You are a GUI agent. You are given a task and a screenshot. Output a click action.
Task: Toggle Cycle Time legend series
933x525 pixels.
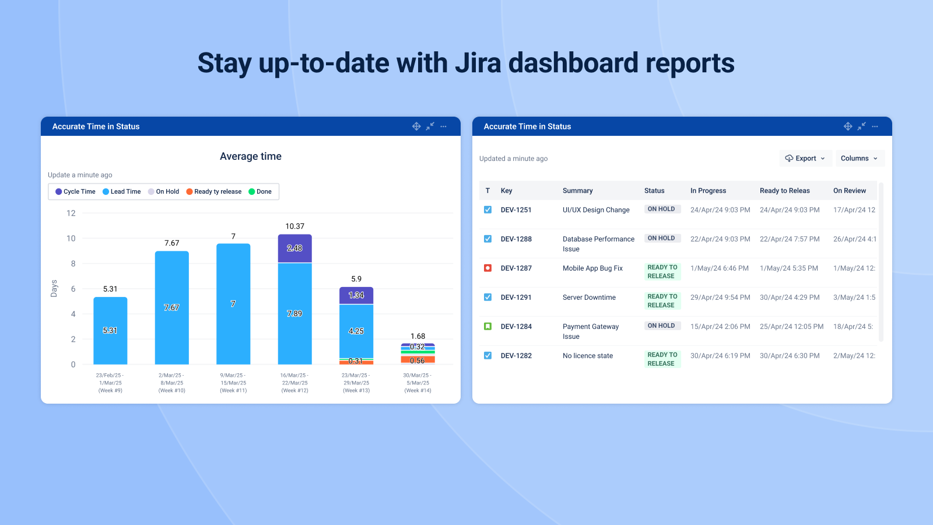[x=75, y=191]
